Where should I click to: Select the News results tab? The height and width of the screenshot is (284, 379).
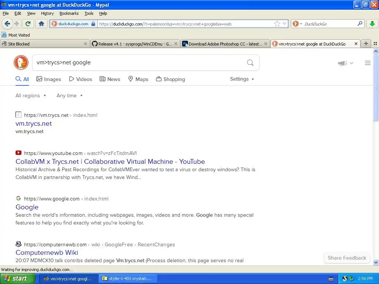pos(110,79)
